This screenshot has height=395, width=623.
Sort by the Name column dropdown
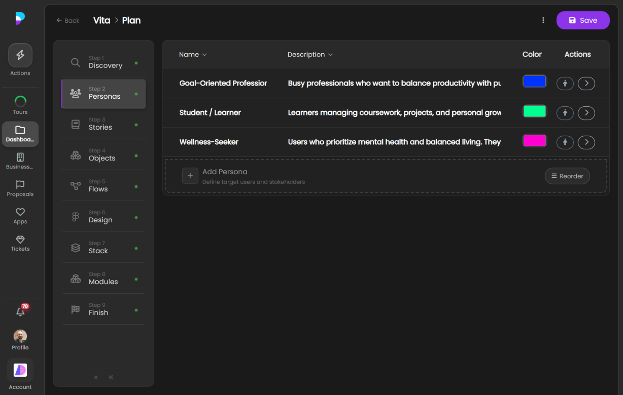(x=193, y=55)
